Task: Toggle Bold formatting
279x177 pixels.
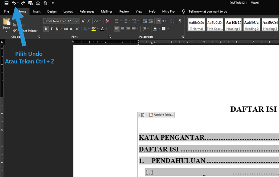Action: point(46,29)
